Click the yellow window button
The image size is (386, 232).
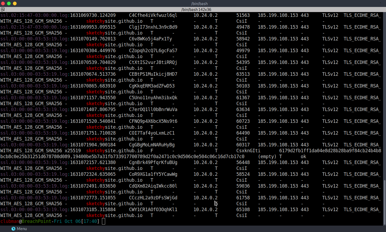coord(15,3)
